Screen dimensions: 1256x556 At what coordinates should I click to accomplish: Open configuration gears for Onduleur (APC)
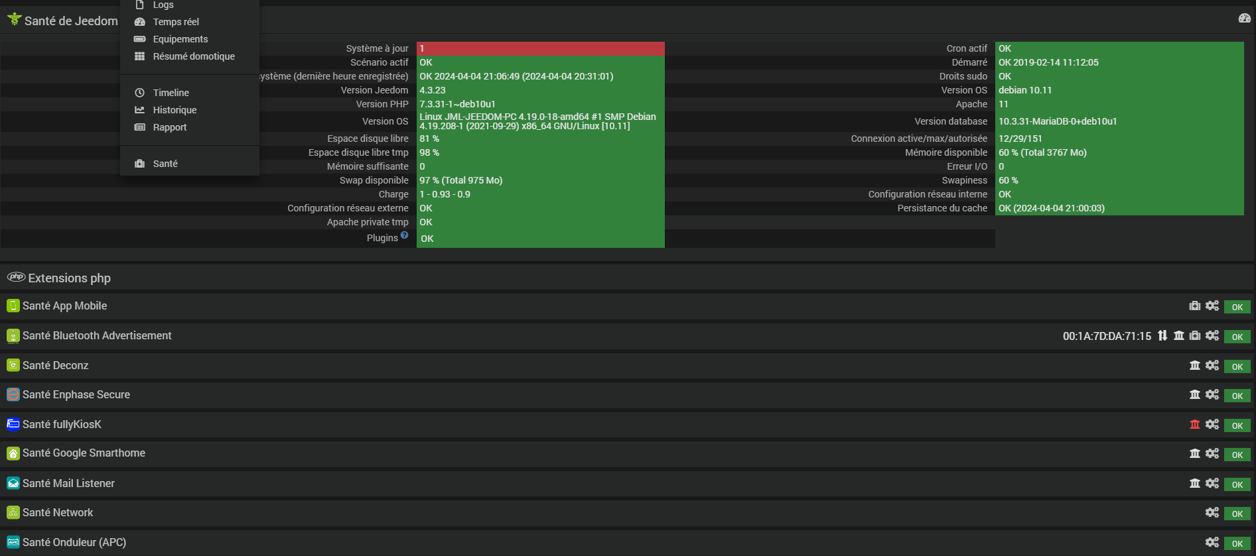1212,542
